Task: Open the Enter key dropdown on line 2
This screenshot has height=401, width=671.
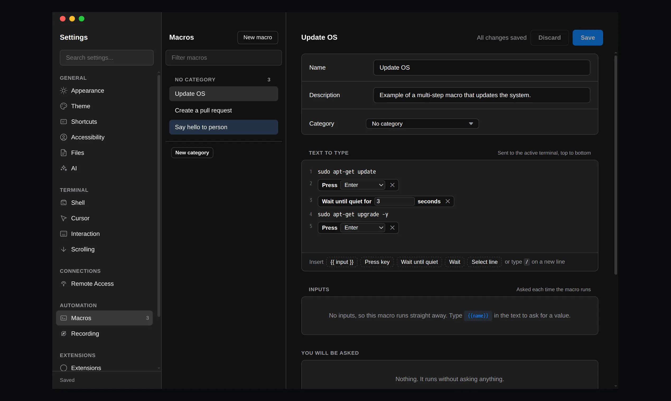Action: click(362, 185)
